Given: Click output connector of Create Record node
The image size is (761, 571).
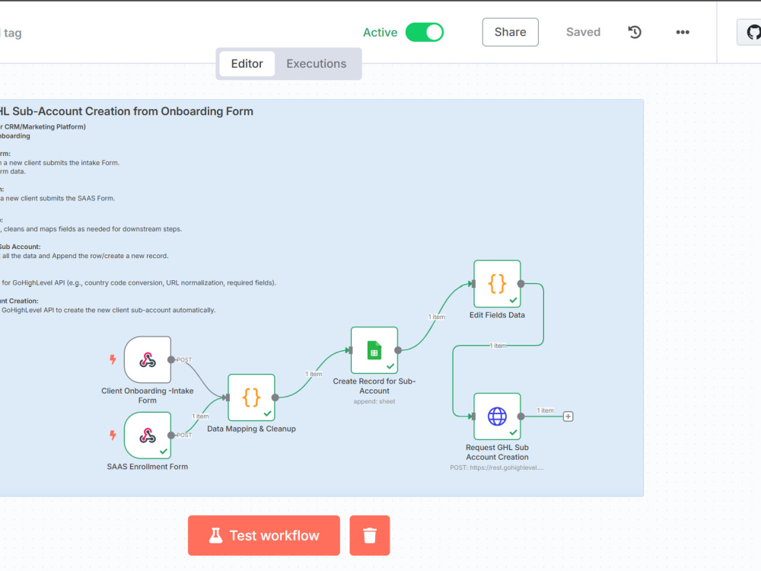Looking at the screenshot, I should 398,350.
